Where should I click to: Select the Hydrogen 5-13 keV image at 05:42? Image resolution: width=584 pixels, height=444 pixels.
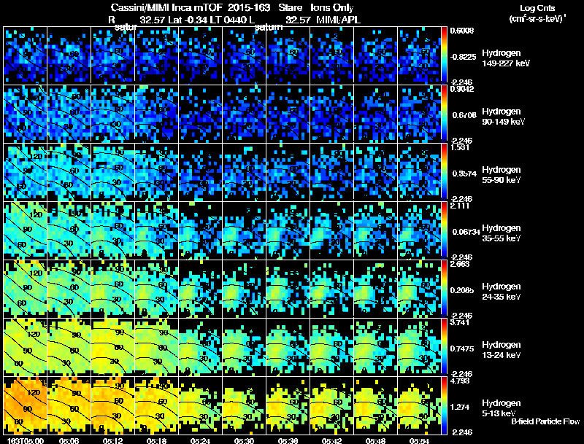click(332, 405)
